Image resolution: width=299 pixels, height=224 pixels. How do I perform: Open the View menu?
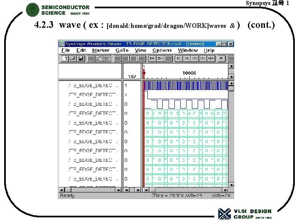[140, 50]
